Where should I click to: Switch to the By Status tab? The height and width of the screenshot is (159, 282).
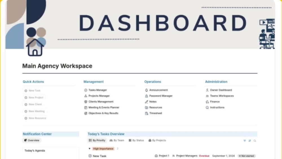136,140
